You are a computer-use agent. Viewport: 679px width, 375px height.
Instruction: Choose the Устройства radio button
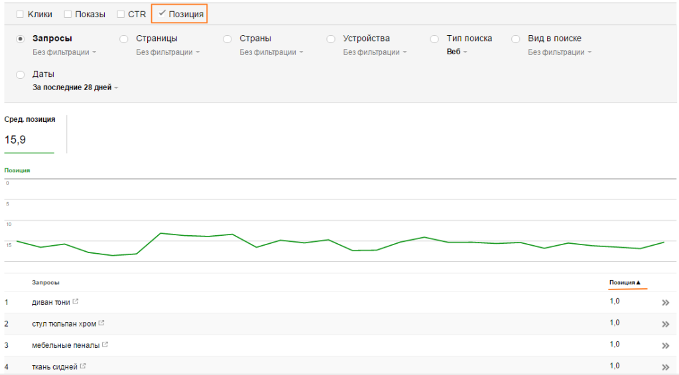click(331, 39)
